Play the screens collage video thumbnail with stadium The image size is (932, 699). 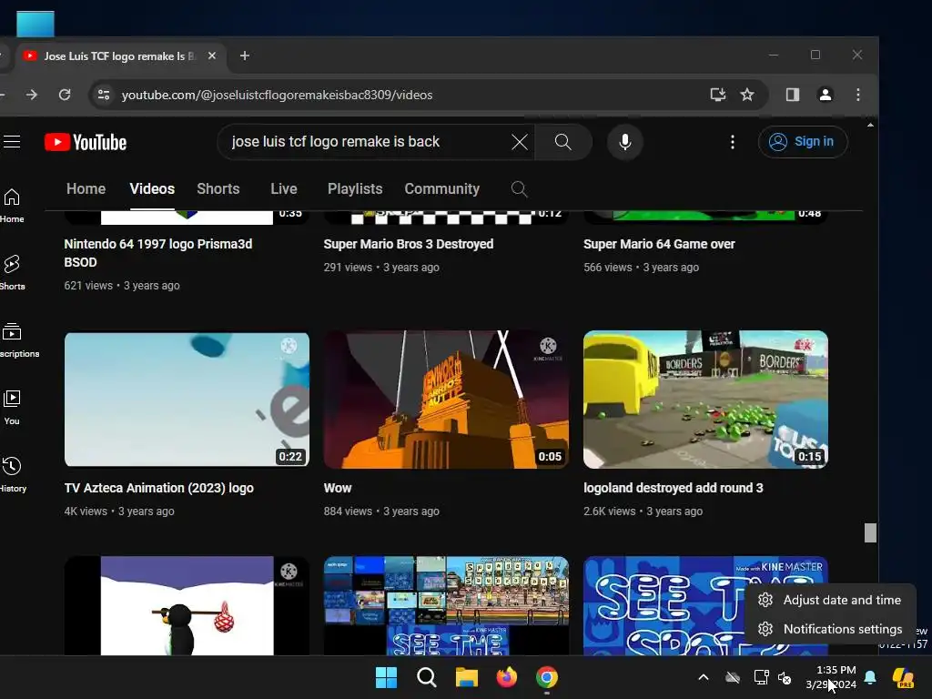point(446,605)
